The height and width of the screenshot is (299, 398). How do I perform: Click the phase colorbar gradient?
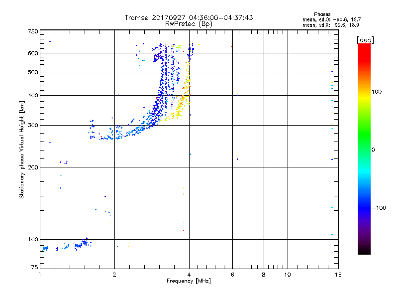364,149
